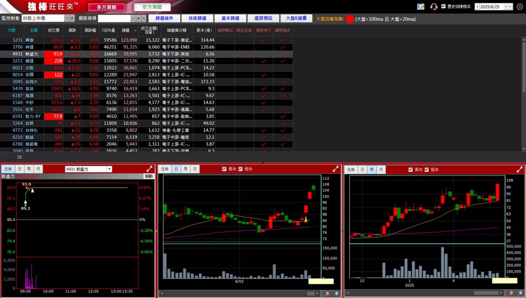The width and height of the screenshot is (526, 298).
Task: Click the 個股搜尋 search input field
Action: point(114,18)
